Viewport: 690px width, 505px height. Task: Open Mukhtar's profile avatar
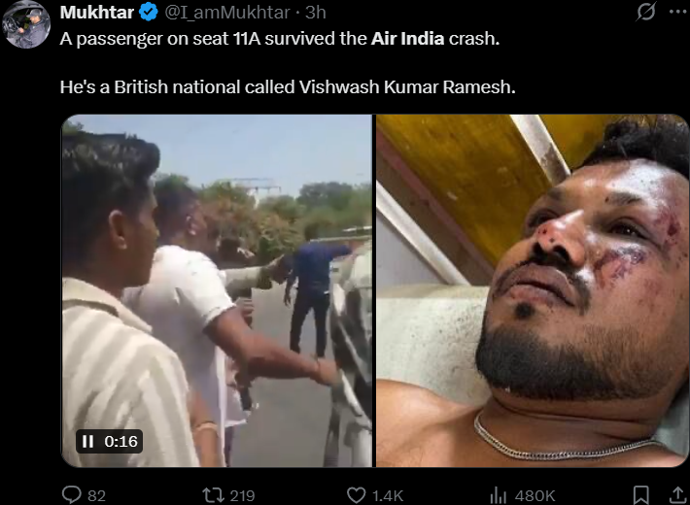[x=26, y=24]
